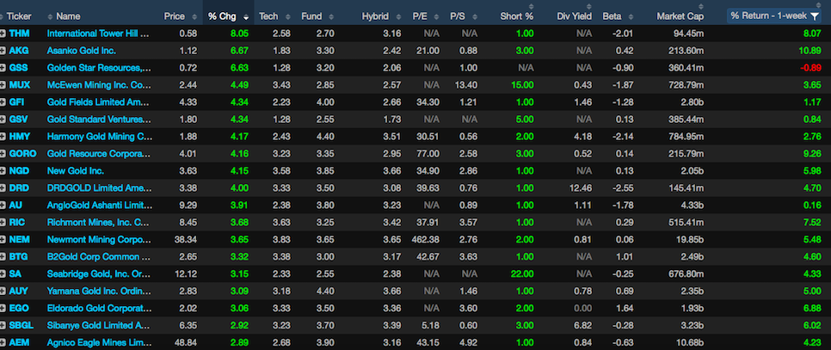Image resolution: width=831 pixels, height=350 pixels.
Task: Open HMY ticker link
Action: pos(19,136)
